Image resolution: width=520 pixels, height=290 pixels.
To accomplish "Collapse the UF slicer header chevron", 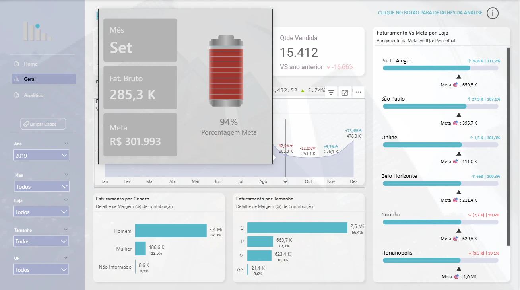I will click(66, 258).
